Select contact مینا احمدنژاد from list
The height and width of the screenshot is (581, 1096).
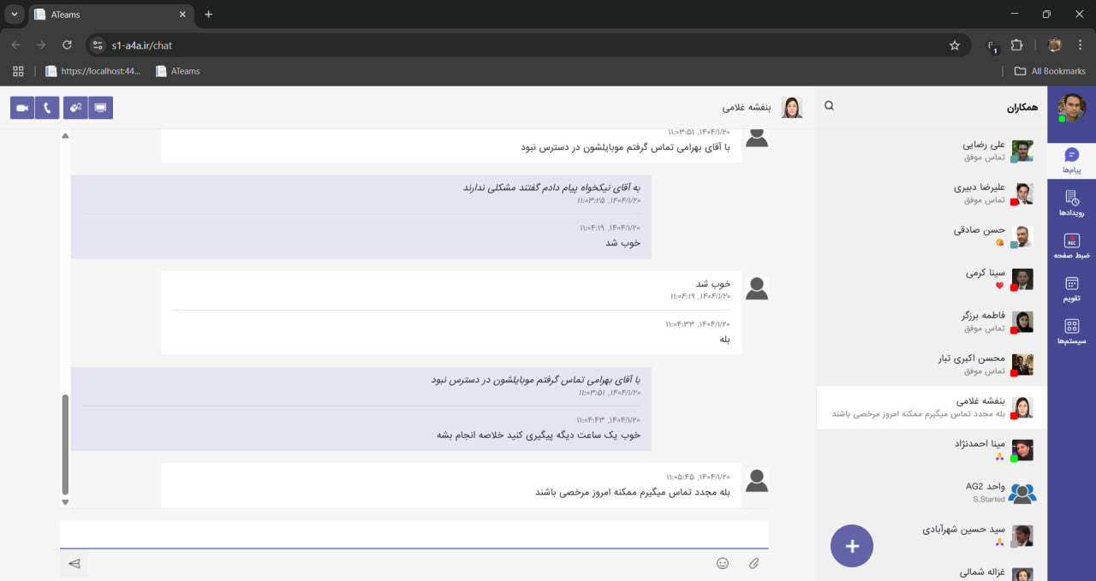[932, 450]
